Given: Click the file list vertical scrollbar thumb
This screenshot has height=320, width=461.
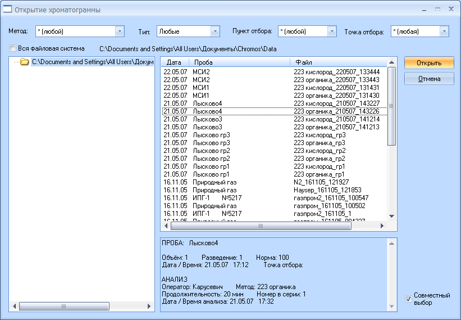Looking at the screenshot, I should coord(391,106).
